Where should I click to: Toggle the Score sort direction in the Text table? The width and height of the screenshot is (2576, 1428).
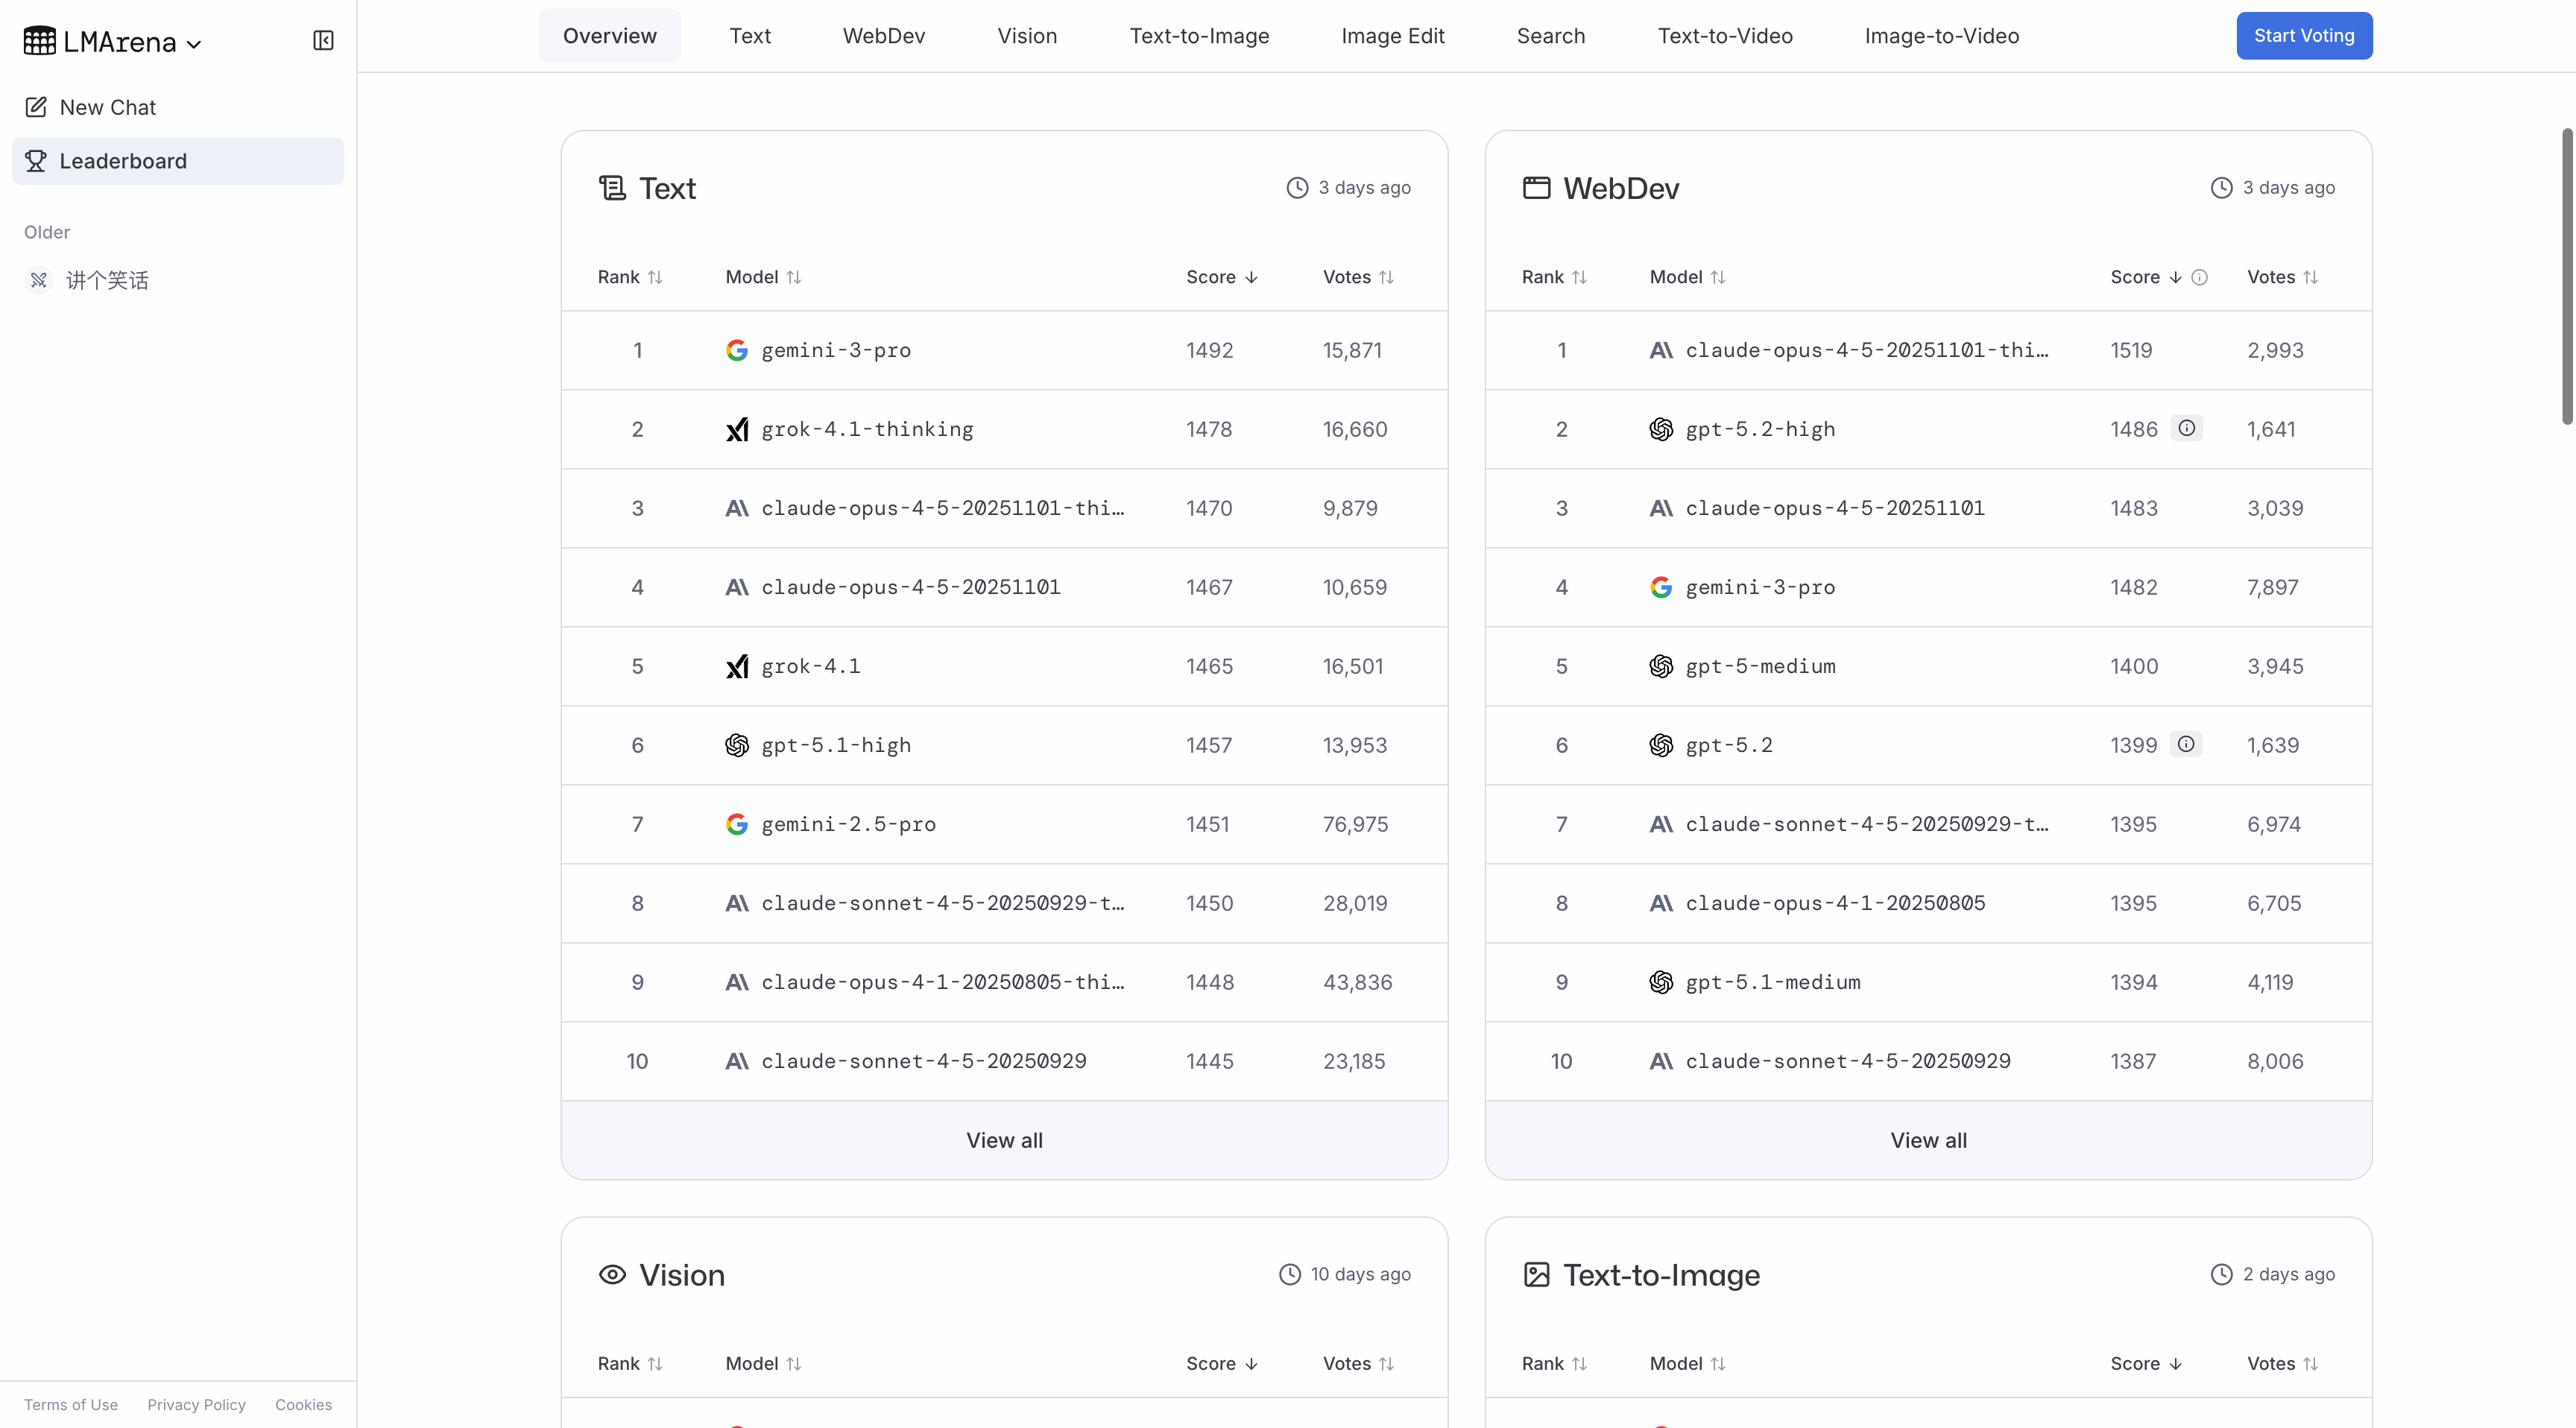(x=1251, y=277)
